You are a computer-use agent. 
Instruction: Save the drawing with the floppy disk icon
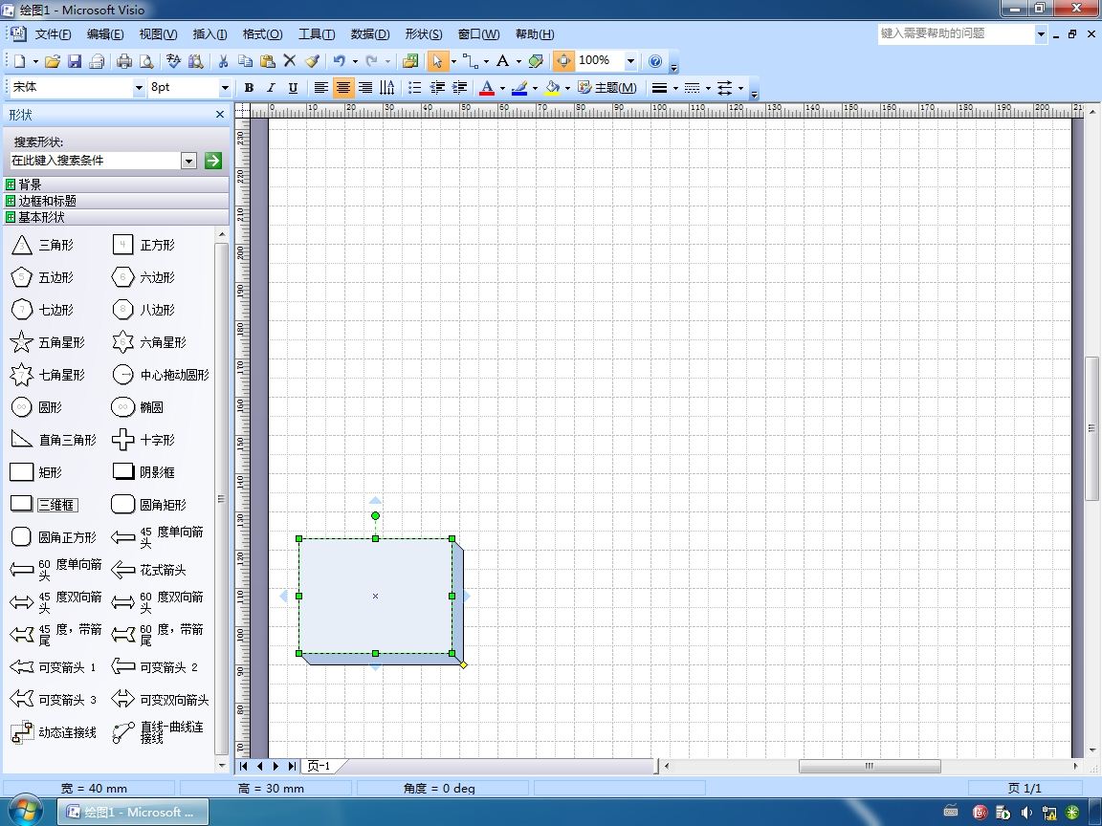point(75,61)
